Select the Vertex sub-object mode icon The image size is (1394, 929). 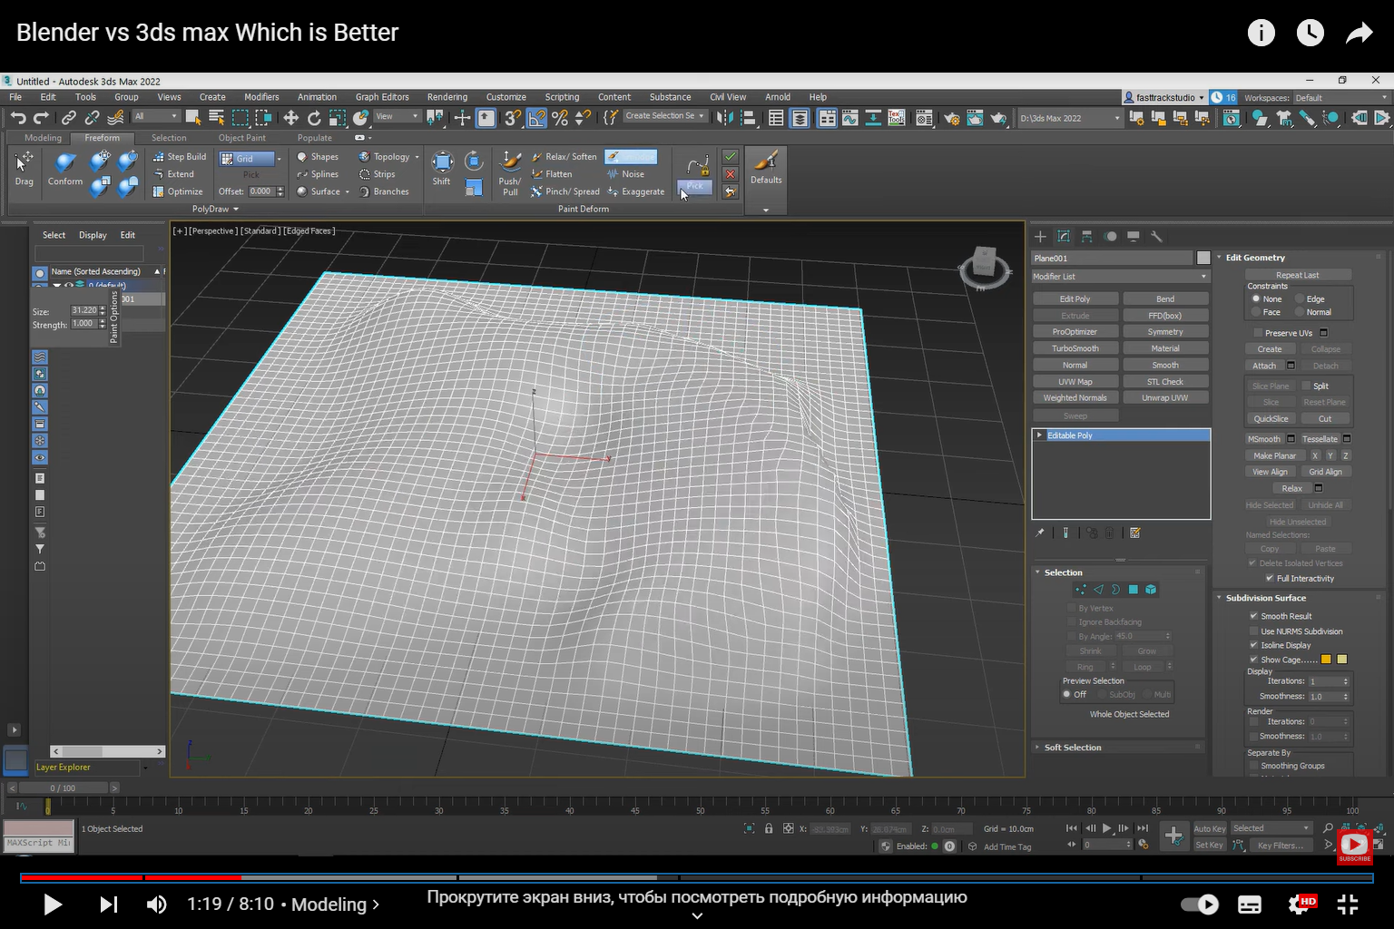coord(1080,589)
